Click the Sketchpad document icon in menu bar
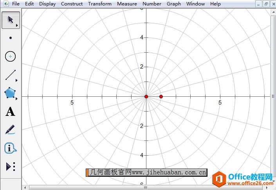This screenshot has height=190, width=276. point(5,4)
